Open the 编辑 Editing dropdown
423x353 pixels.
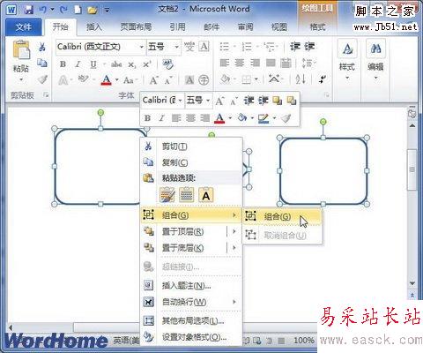(x=375, y=60)
